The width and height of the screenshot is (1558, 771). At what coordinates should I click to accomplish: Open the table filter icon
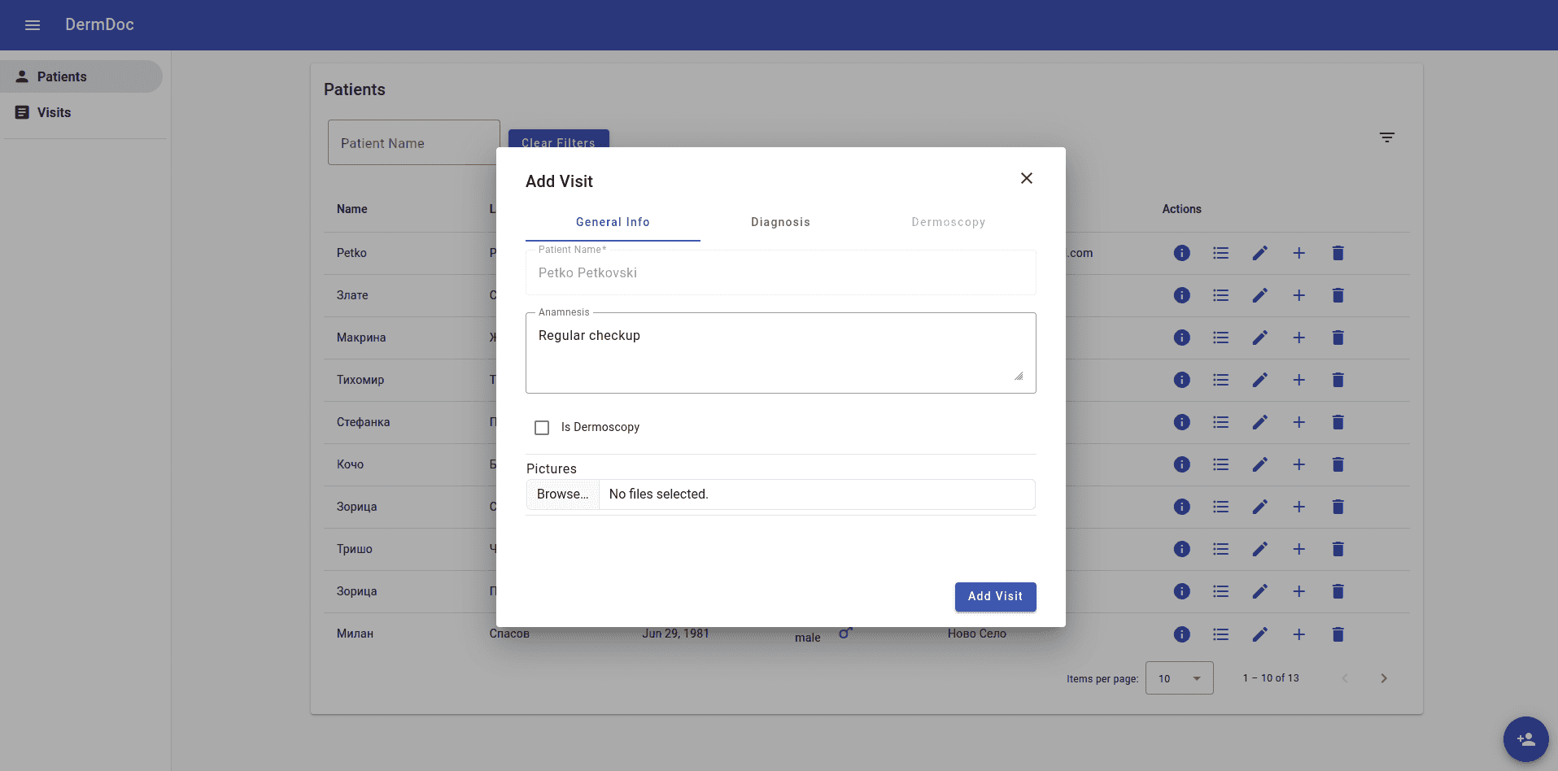pyautogui.click(x=1386, y=137)
